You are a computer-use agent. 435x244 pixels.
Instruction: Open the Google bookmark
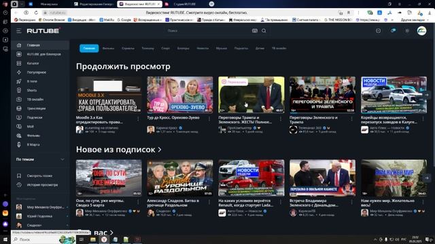124,20
